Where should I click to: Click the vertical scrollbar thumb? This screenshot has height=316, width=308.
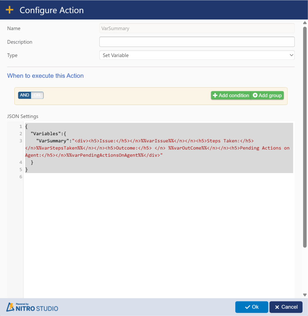(305, 137)
